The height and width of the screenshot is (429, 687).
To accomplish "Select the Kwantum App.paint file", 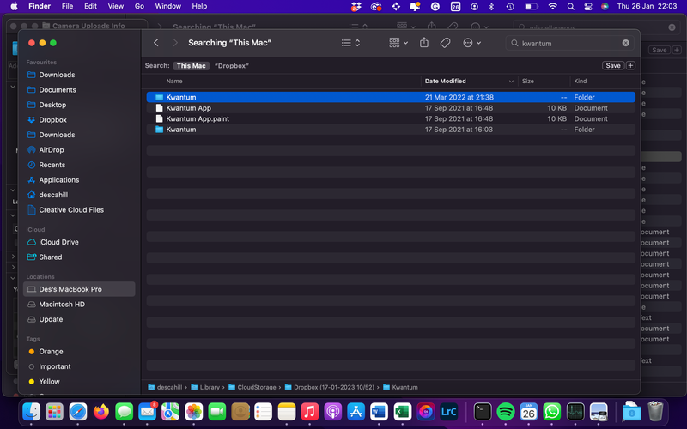I will (x=197, y=118).
